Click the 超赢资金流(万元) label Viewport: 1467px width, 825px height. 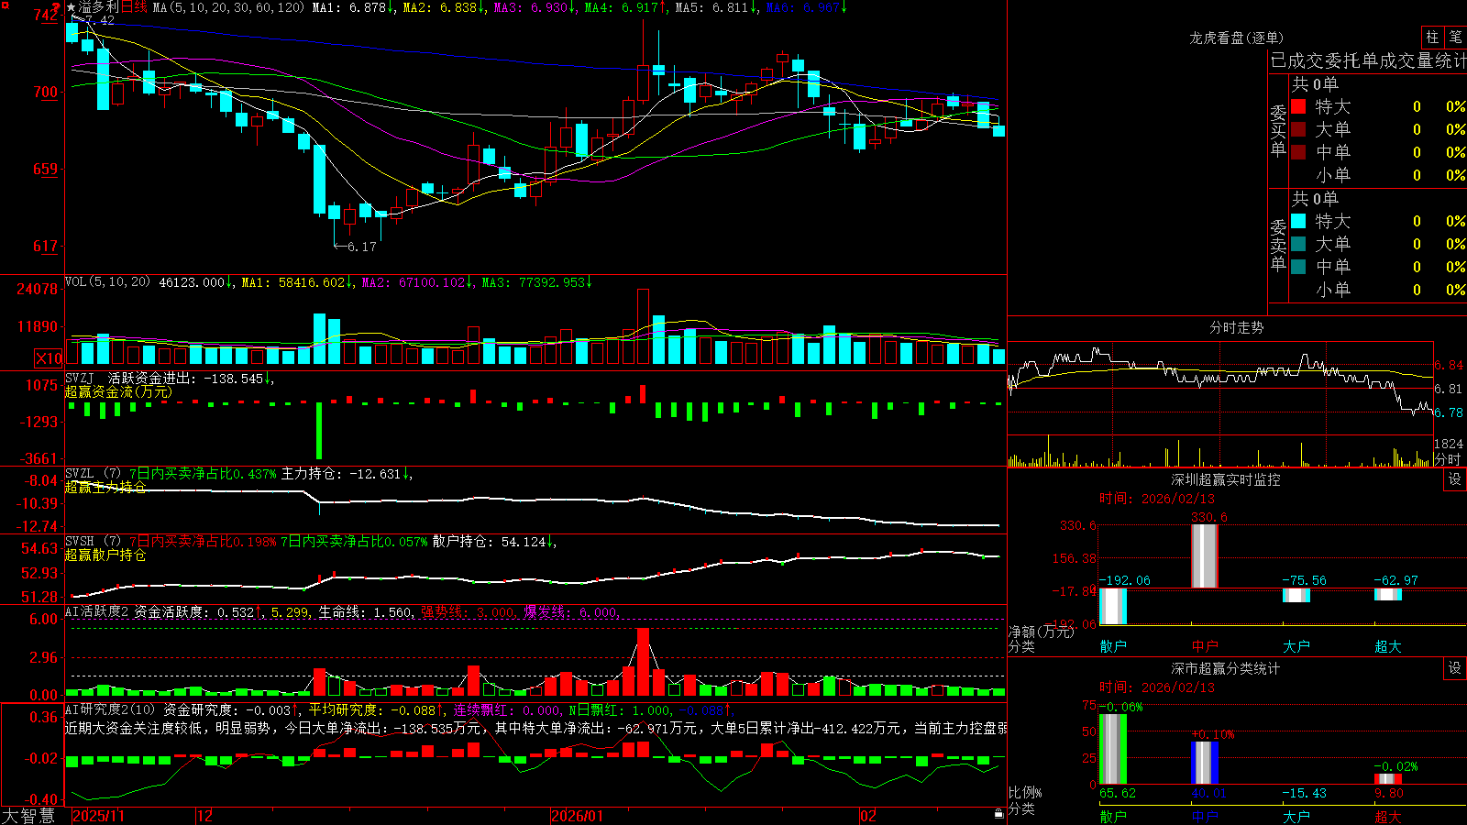(x=118, y=391)
